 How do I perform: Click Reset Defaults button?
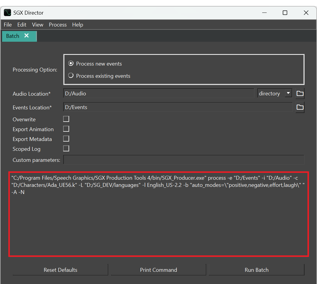[60, 270]
